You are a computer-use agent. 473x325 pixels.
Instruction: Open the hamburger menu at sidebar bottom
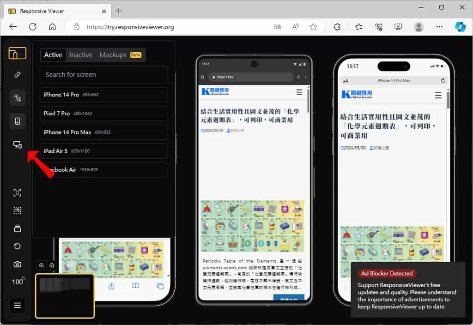tap(18, 306)
